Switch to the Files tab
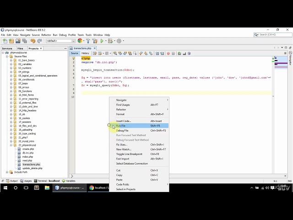 pyautogui.click(x=20, y=49)
